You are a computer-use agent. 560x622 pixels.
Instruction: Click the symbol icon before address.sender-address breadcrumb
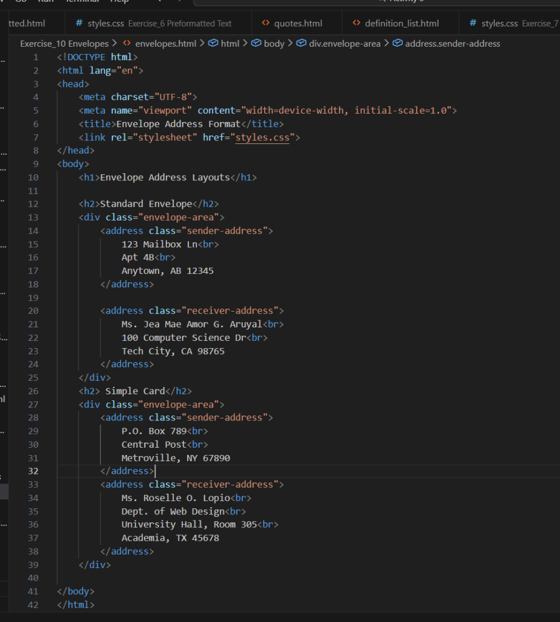tap(397, 44)
